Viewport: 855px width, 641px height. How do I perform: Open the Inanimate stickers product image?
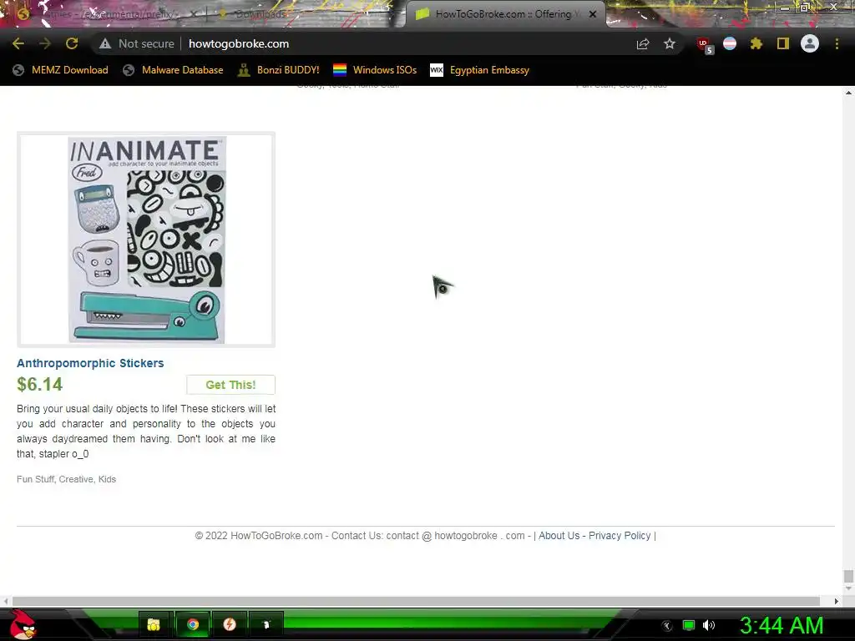(146, 240)
